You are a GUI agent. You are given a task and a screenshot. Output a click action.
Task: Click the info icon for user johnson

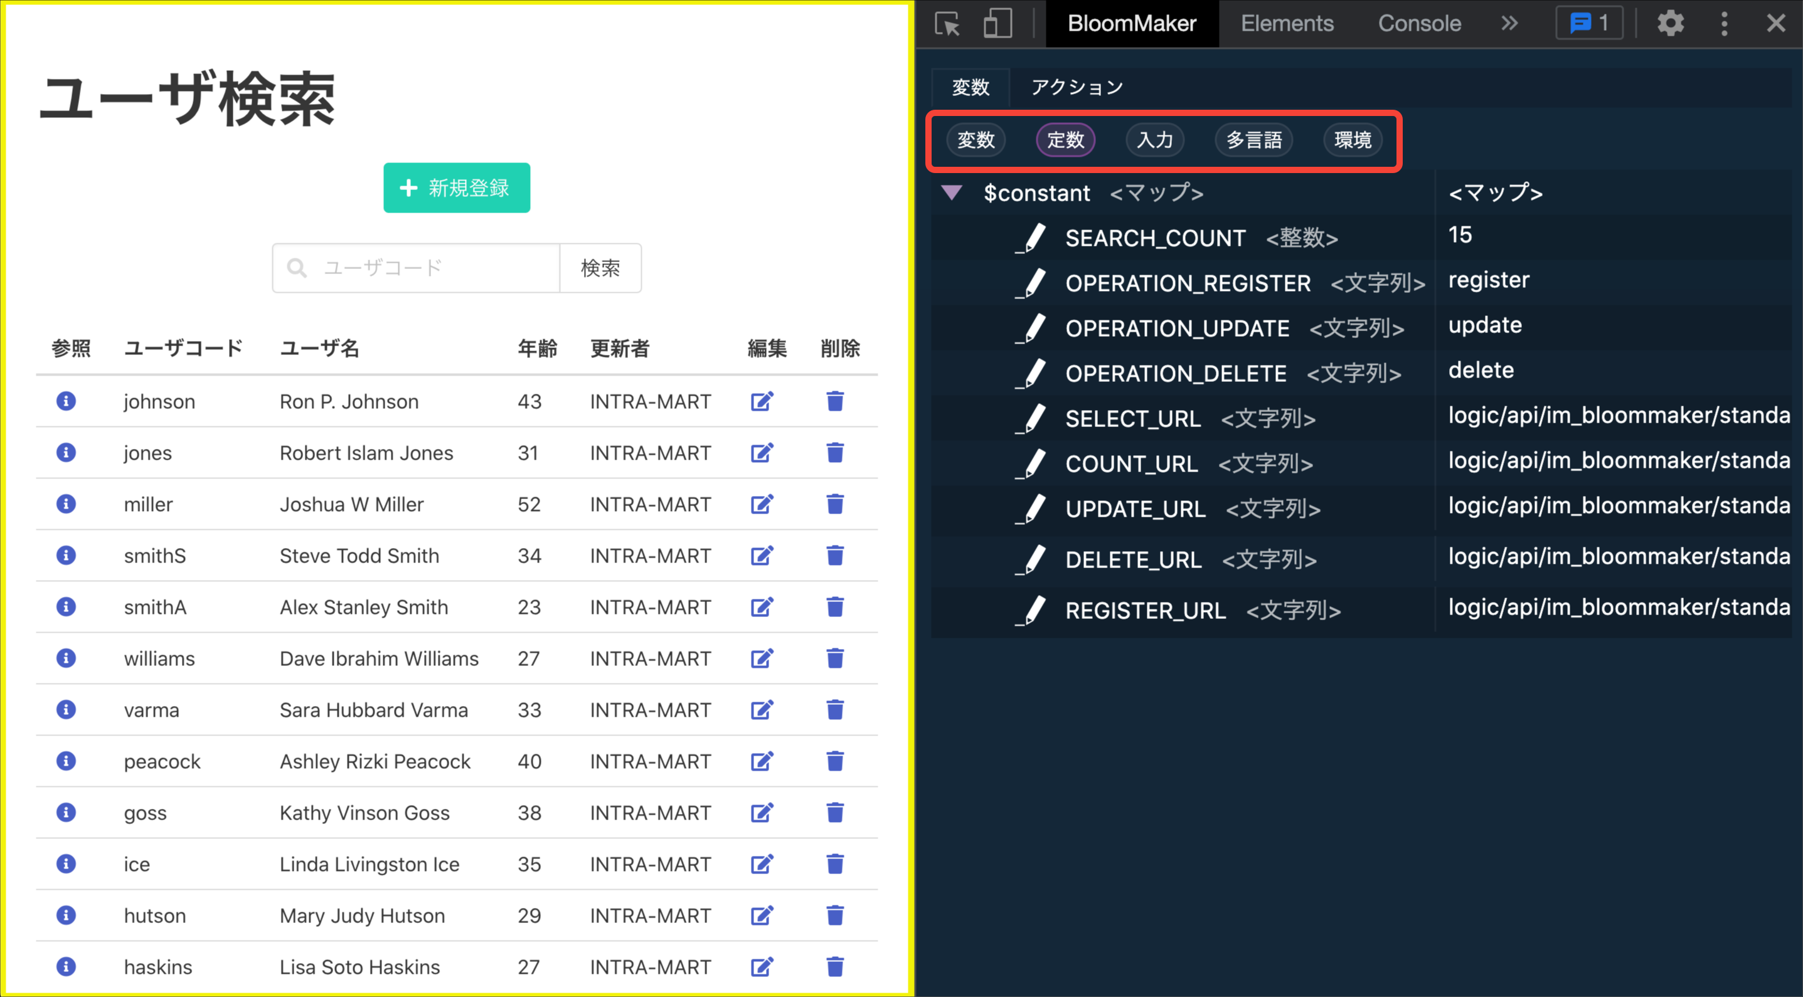pyautogui.click(x=66, y=401)
